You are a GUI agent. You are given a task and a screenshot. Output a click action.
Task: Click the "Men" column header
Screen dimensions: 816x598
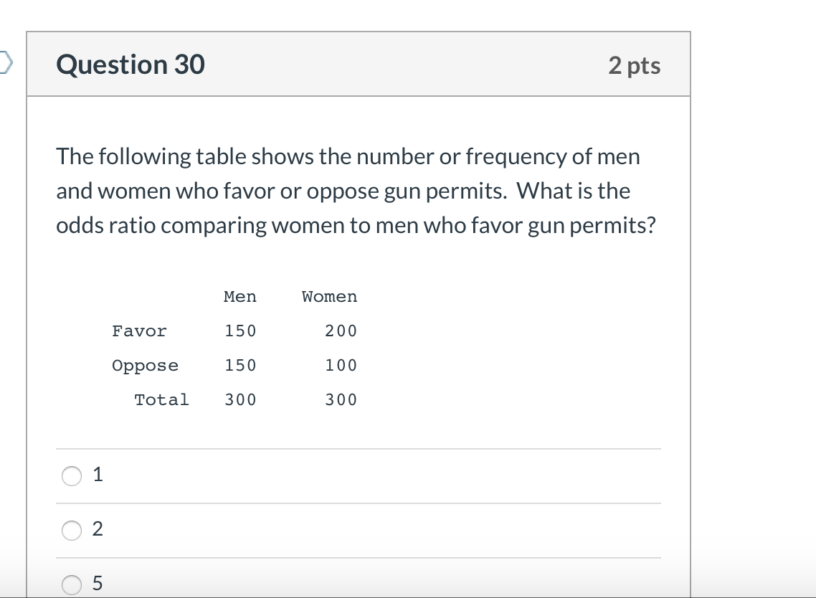click(240, 297)
